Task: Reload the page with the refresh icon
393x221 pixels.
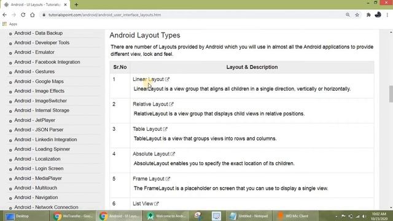Action: (x=23, y=15)
